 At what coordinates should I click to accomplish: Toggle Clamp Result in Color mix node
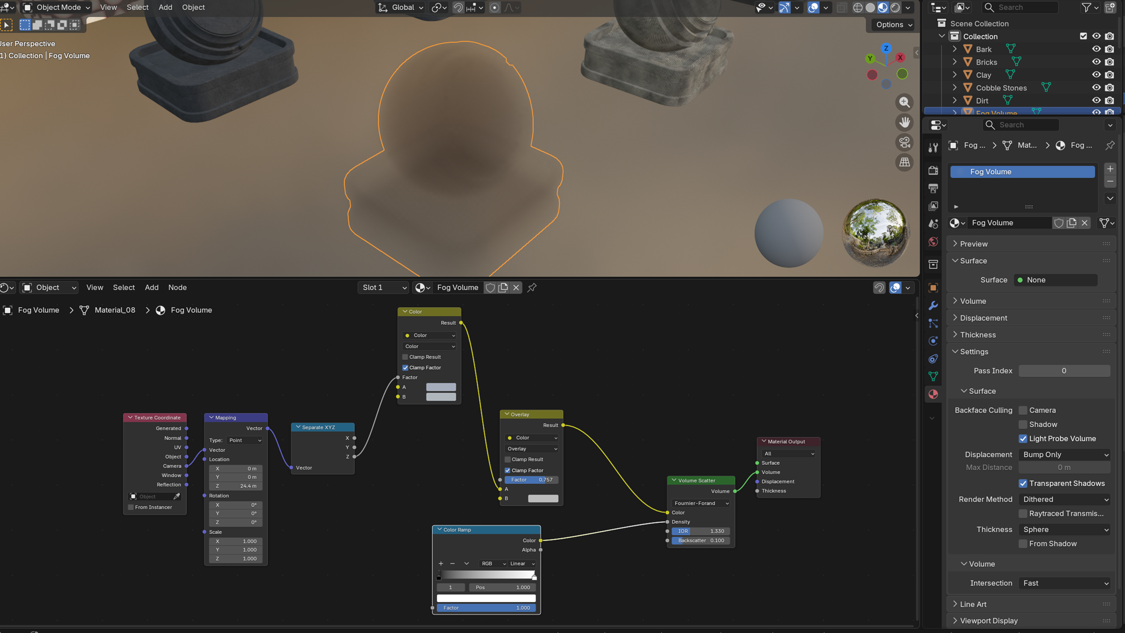tap(405, 357)
